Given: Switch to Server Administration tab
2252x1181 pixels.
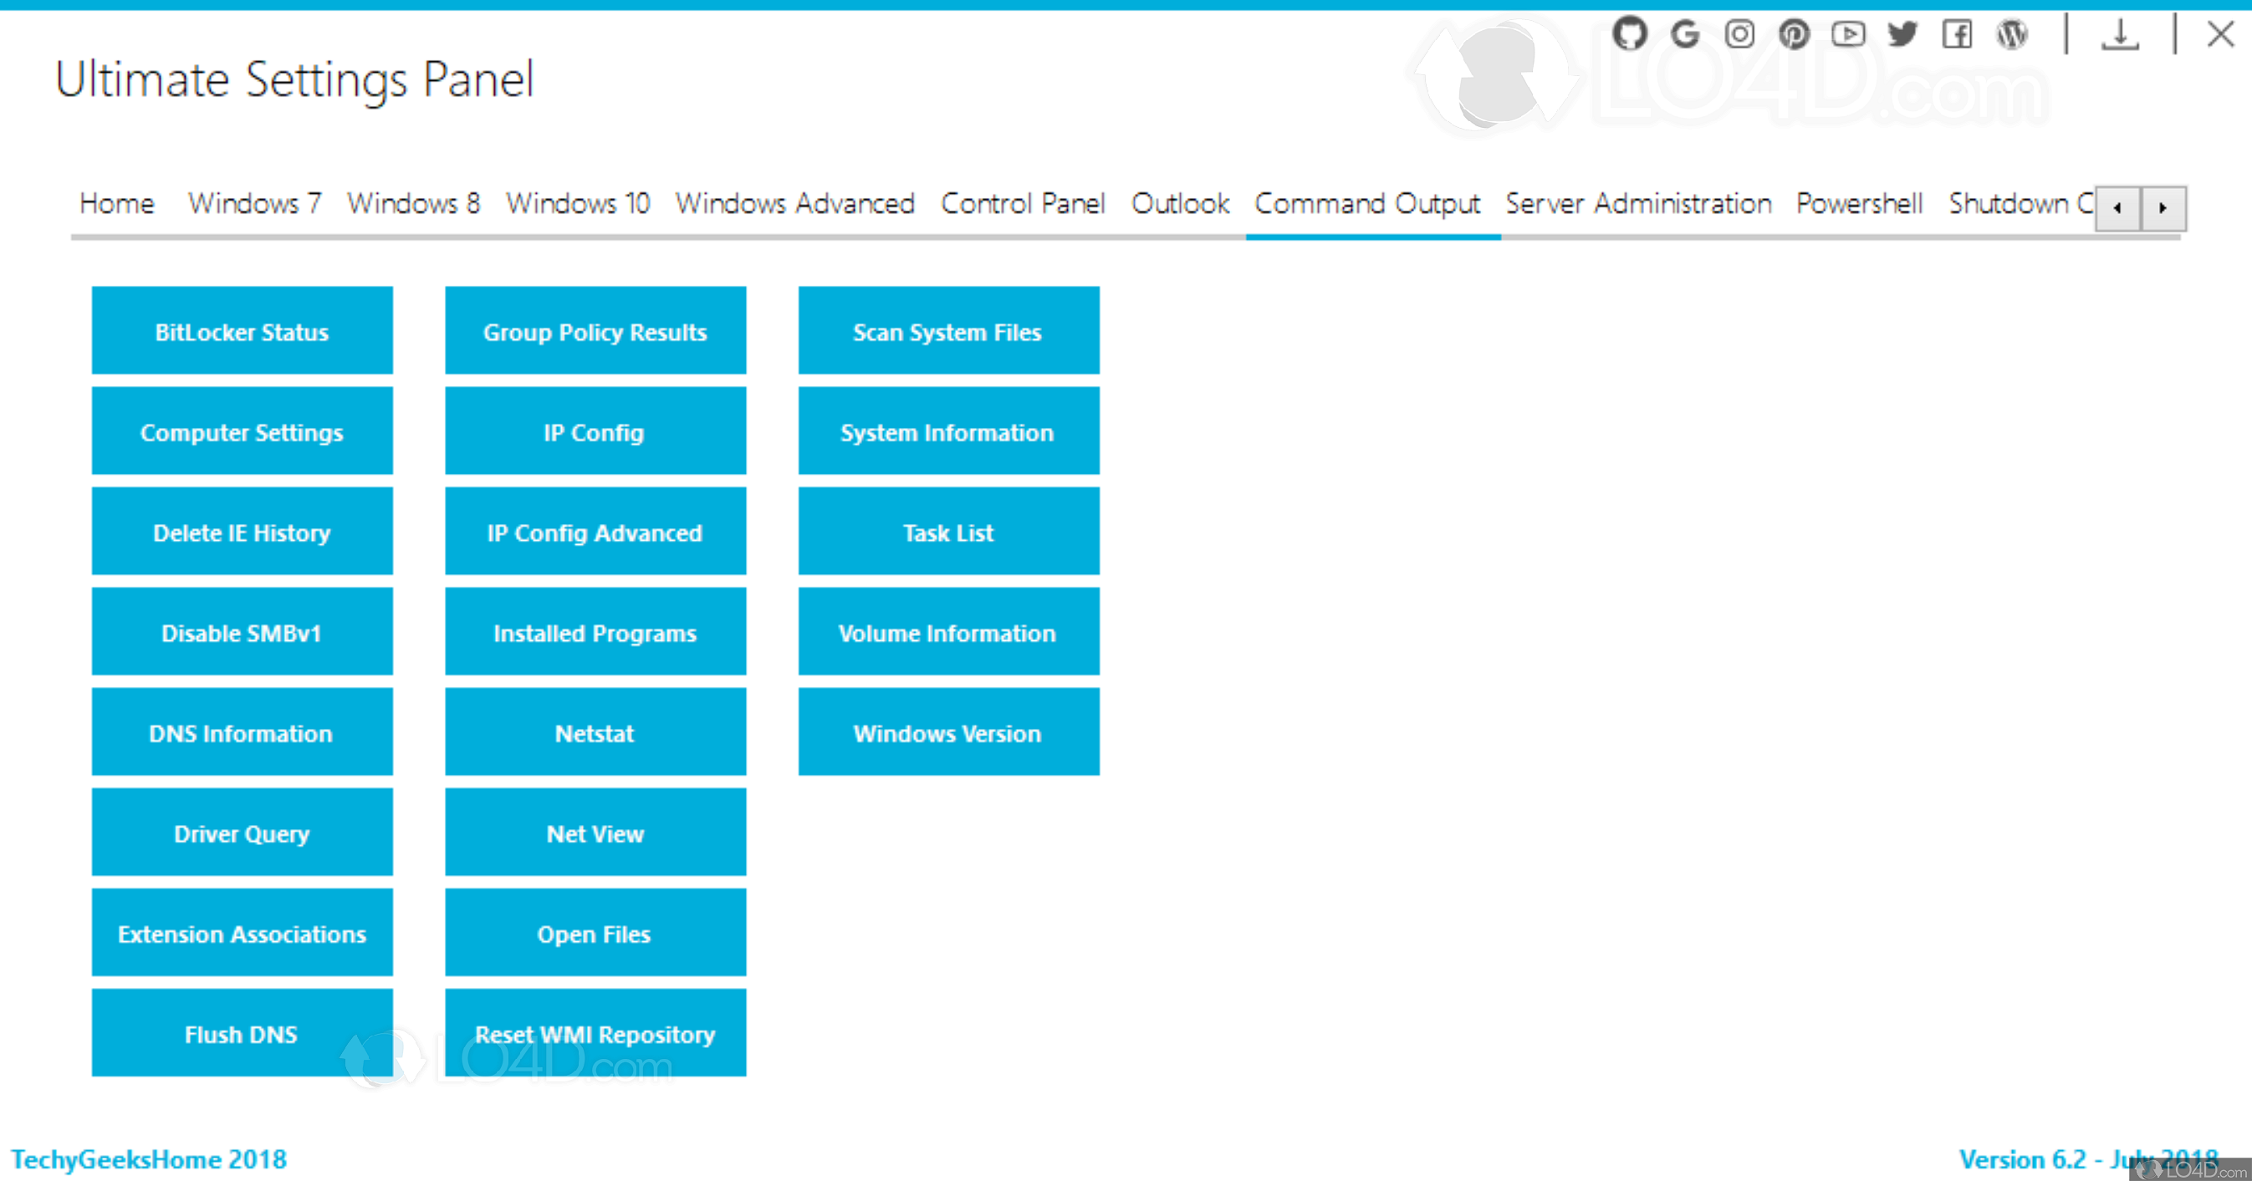Looking at the screenshot, I should tap(1638, 204).
